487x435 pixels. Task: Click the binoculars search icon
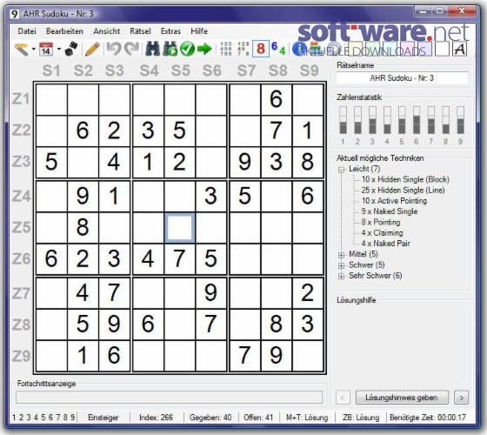point(153,49)
